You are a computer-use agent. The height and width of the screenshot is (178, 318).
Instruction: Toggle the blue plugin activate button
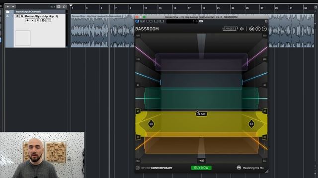(x=137, y=21)
